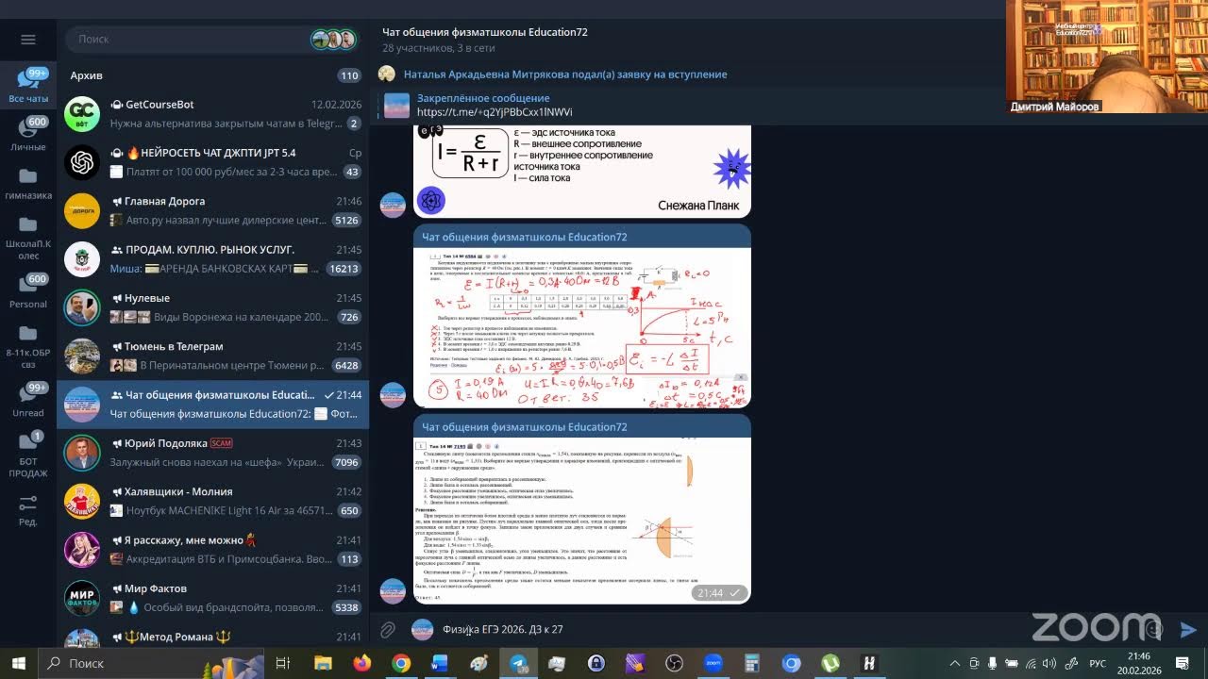
Task: Click 'Мир Фактов' avatar
Action: pos(82,598)
